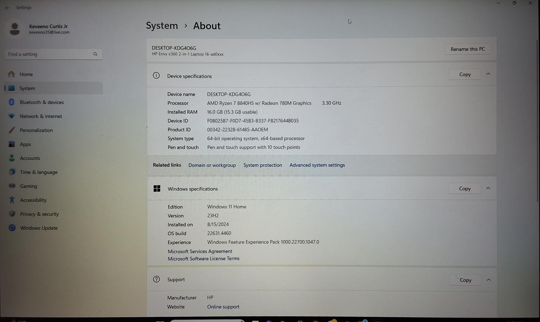Open Bluetooth & devices settings
The width and height of the screenshot is (540, 322).
54,102
